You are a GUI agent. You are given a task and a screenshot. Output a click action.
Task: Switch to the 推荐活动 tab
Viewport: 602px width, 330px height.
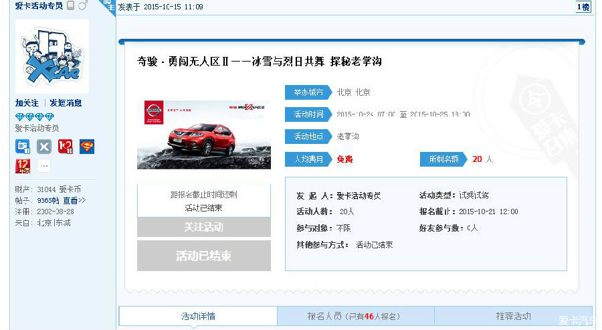coord(513,317)
